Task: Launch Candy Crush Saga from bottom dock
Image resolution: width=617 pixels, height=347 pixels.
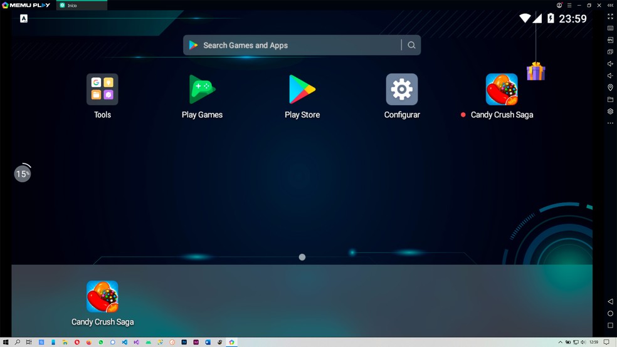Action: (x=102, y=297)
